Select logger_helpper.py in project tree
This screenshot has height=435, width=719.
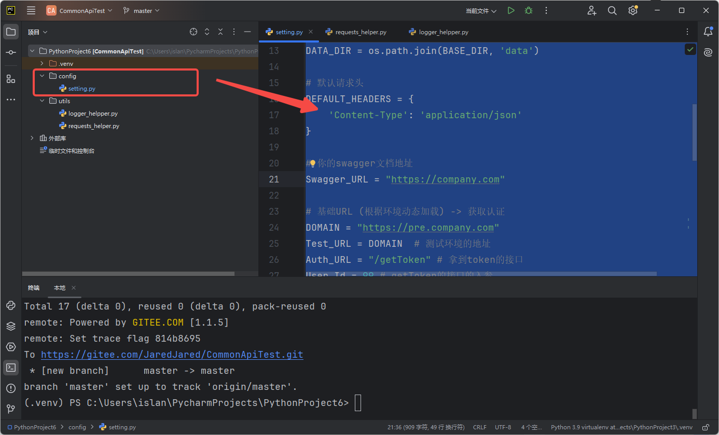[93, 114]
